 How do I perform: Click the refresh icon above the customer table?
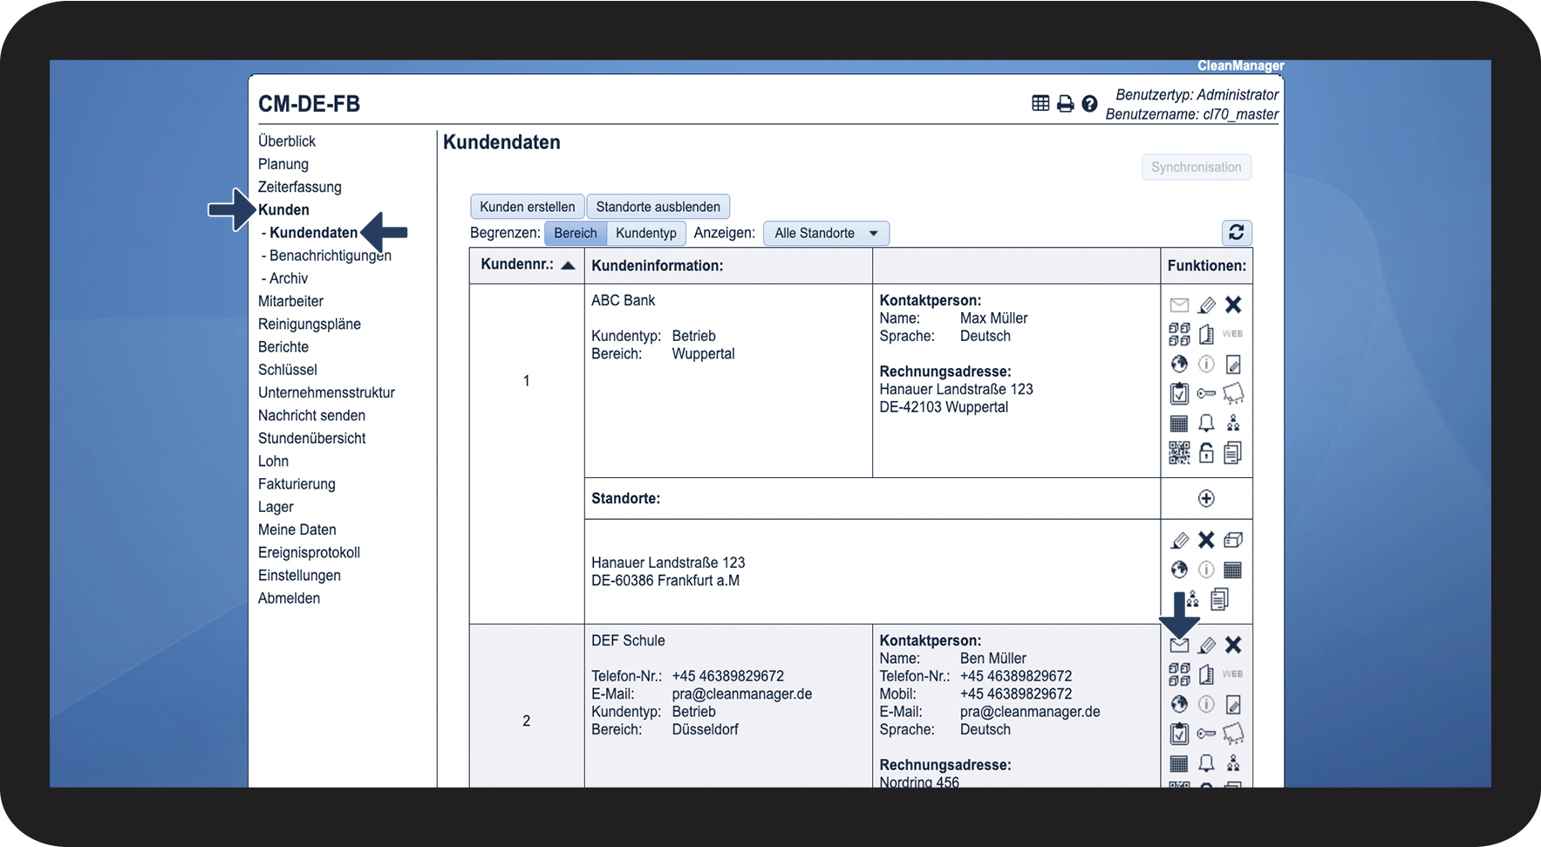tap(1237, 232)
